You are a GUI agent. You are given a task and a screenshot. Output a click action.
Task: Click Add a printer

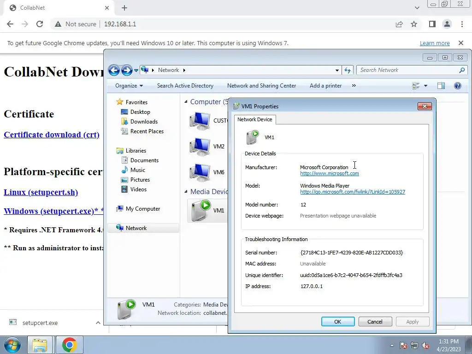click(x=326, y=86)
